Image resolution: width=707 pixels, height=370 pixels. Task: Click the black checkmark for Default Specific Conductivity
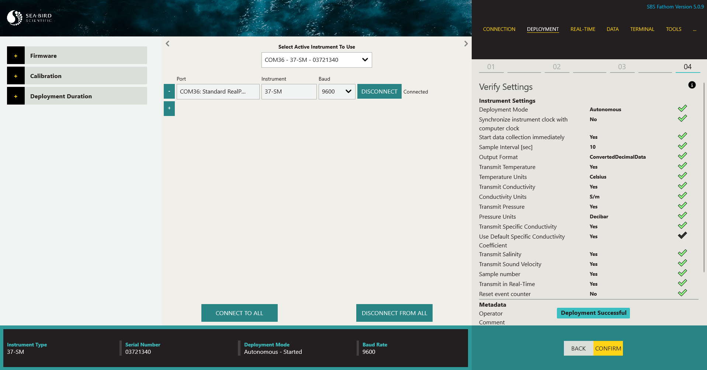682,235
